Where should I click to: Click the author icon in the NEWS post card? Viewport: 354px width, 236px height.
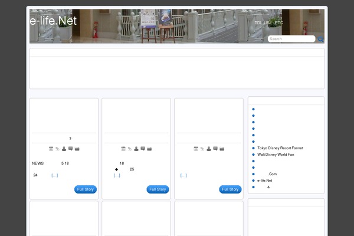(64, 149)
